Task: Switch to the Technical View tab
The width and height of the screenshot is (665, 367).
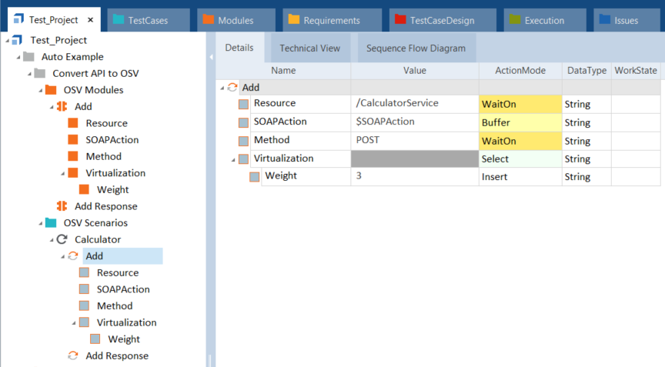Action: click(309, 48)
